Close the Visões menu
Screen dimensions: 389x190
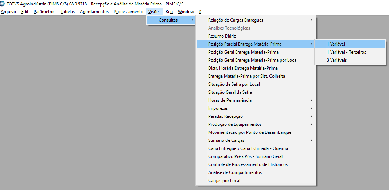point(154,12)
